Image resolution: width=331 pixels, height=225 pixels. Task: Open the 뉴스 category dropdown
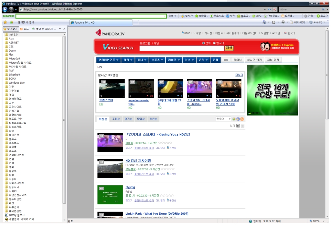189,60
